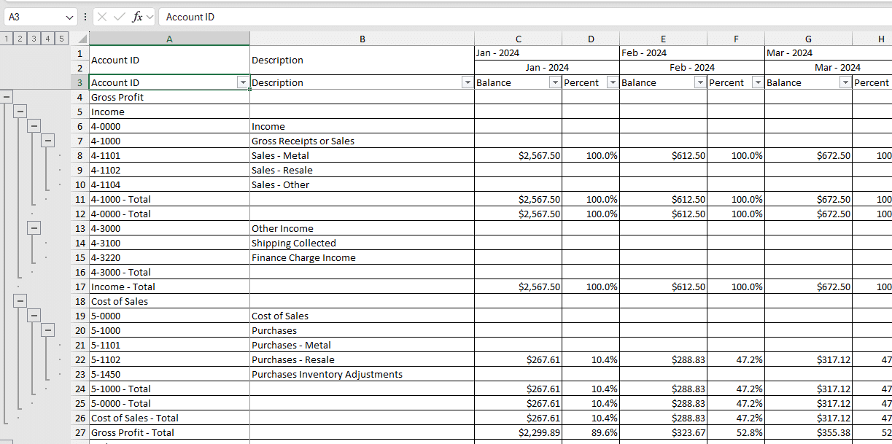The image size is (892, 444).
Task: Collapse the Cost of Sales group at row 18
Action: (20, 300)
